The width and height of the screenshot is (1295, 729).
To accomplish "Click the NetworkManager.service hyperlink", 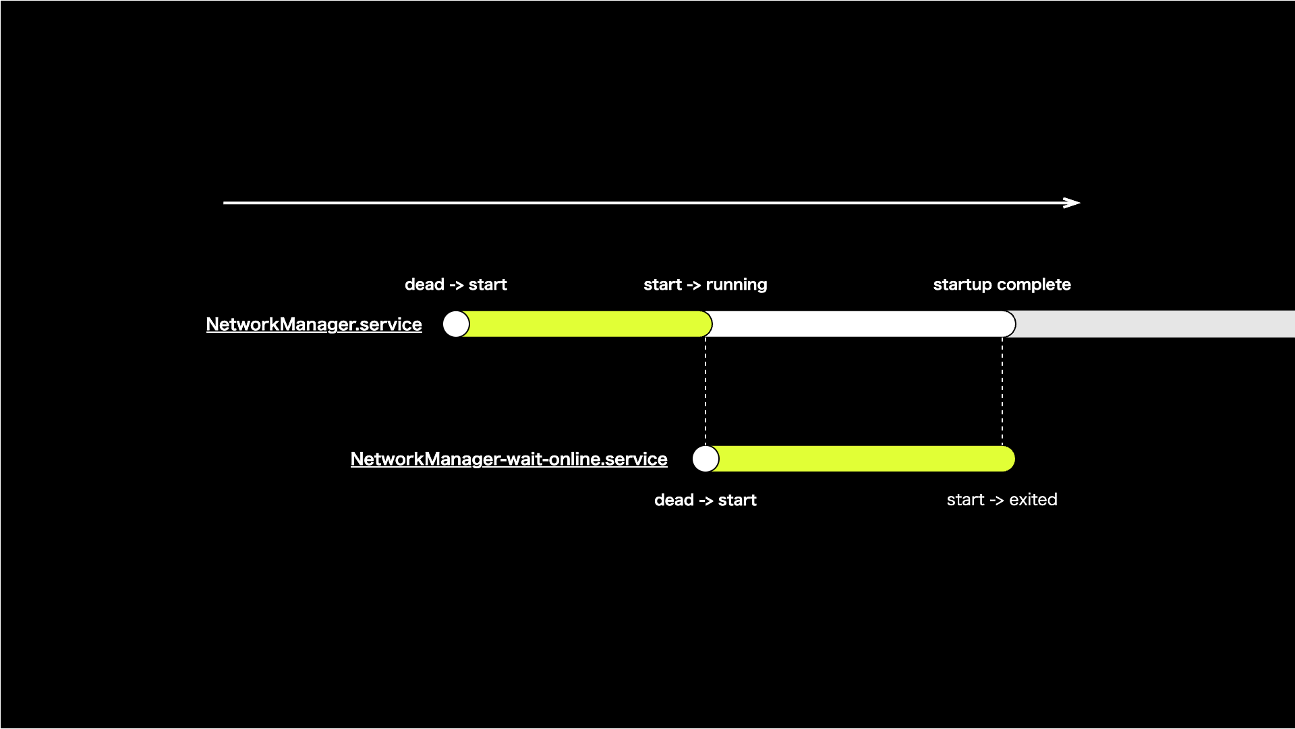I will click(314, 323).
